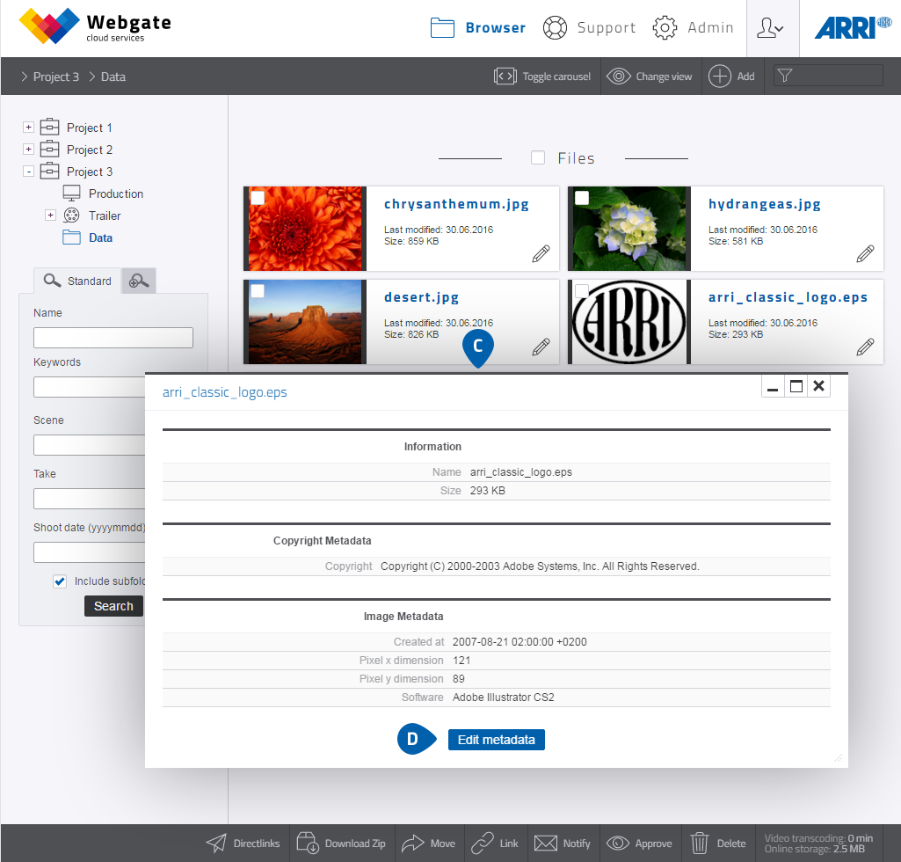This screenshot has width=901, height=862.
Task: Click the Add plus icon
Action: 719,77
